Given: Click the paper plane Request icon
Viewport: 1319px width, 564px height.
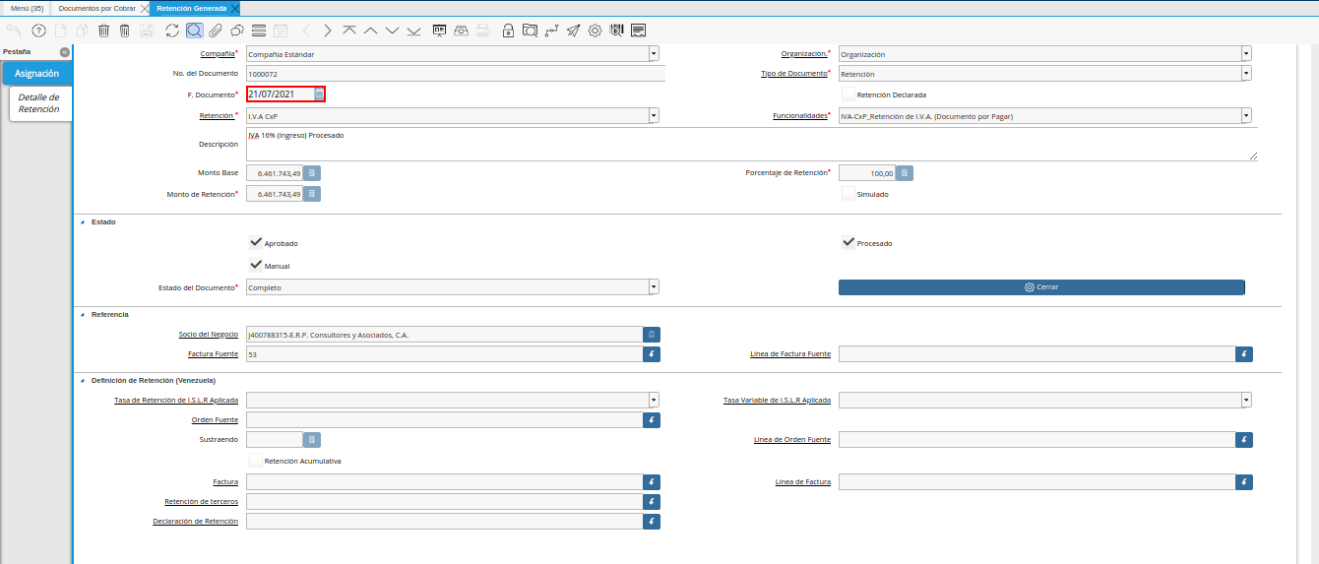Looking at the screenshot, I should 573,31.
